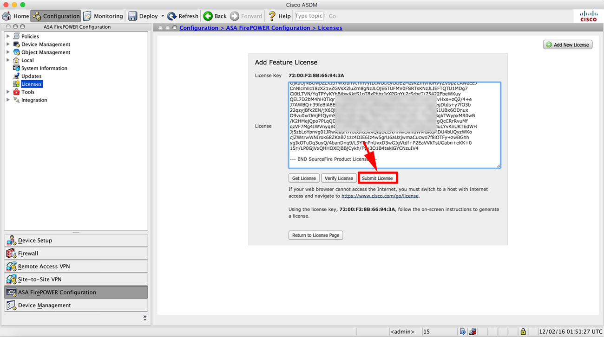Select the ASA FirePOWER Configuration navigation section
Viewport: 604px width, 337px height.
coord(76,292)
